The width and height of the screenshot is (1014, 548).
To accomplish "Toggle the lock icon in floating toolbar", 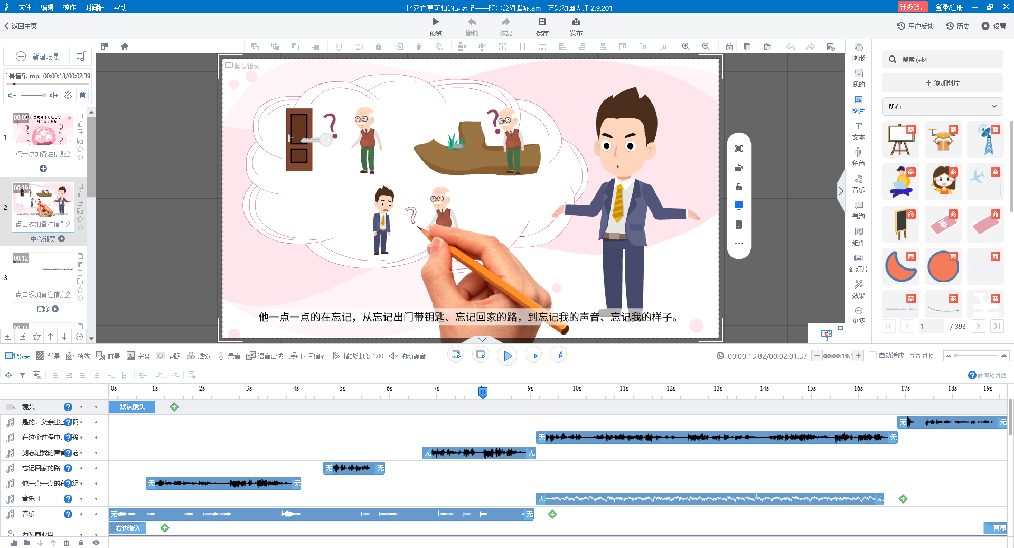I will (x=739, y=187).
